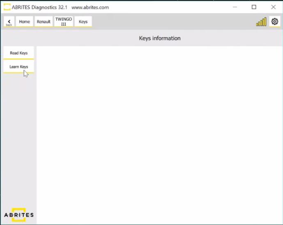Close the ABRITES Diagnostics window

(273, 7)
